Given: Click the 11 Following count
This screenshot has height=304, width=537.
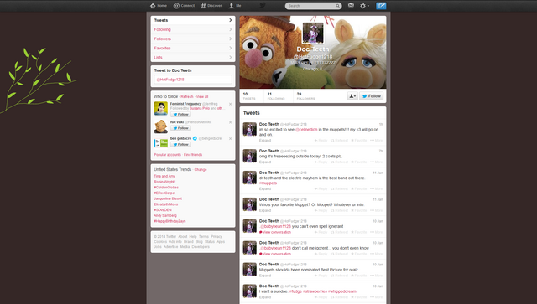Looking at the screenshot, I should coord(276,96).
